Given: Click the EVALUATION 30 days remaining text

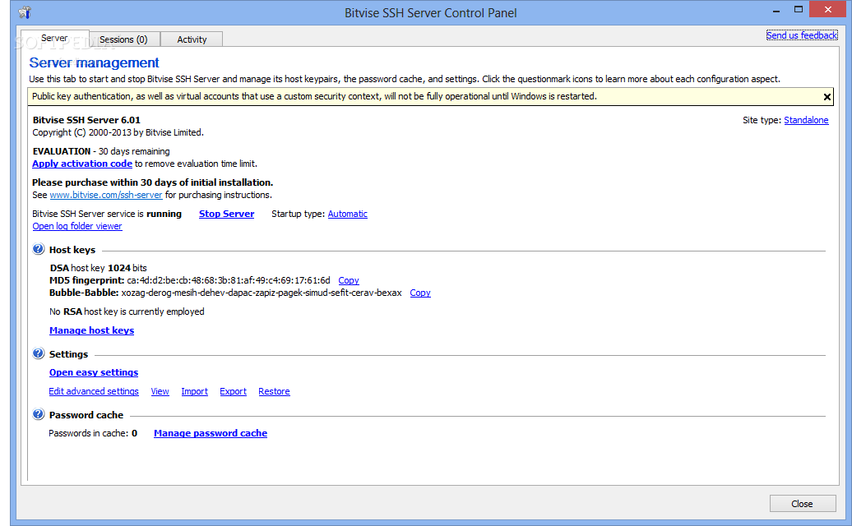Looking at the screenshot, I should pyautogui.click(x=101, y=151).
